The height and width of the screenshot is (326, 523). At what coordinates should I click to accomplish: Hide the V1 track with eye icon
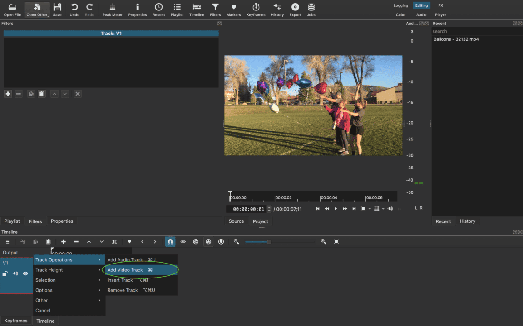coord(25,273)
